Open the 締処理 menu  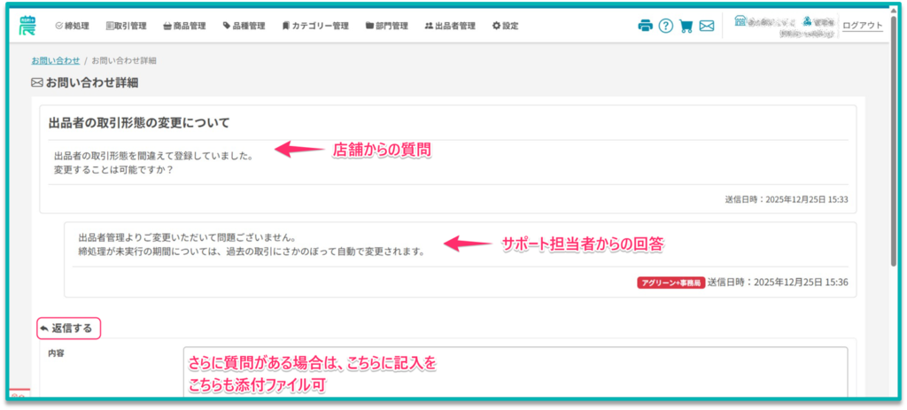(74, 26)
